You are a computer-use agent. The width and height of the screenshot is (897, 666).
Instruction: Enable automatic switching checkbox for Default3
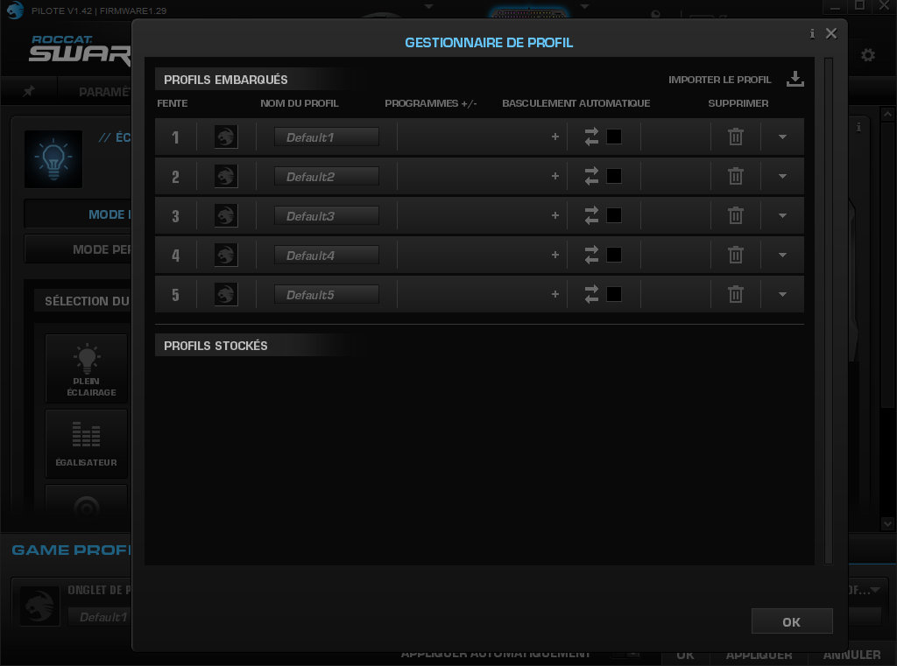614,215
